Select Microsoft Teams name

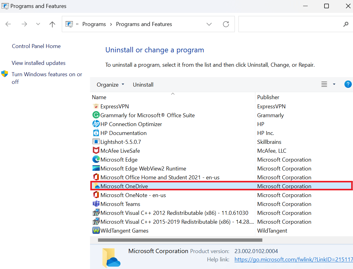tap(120, 204)
